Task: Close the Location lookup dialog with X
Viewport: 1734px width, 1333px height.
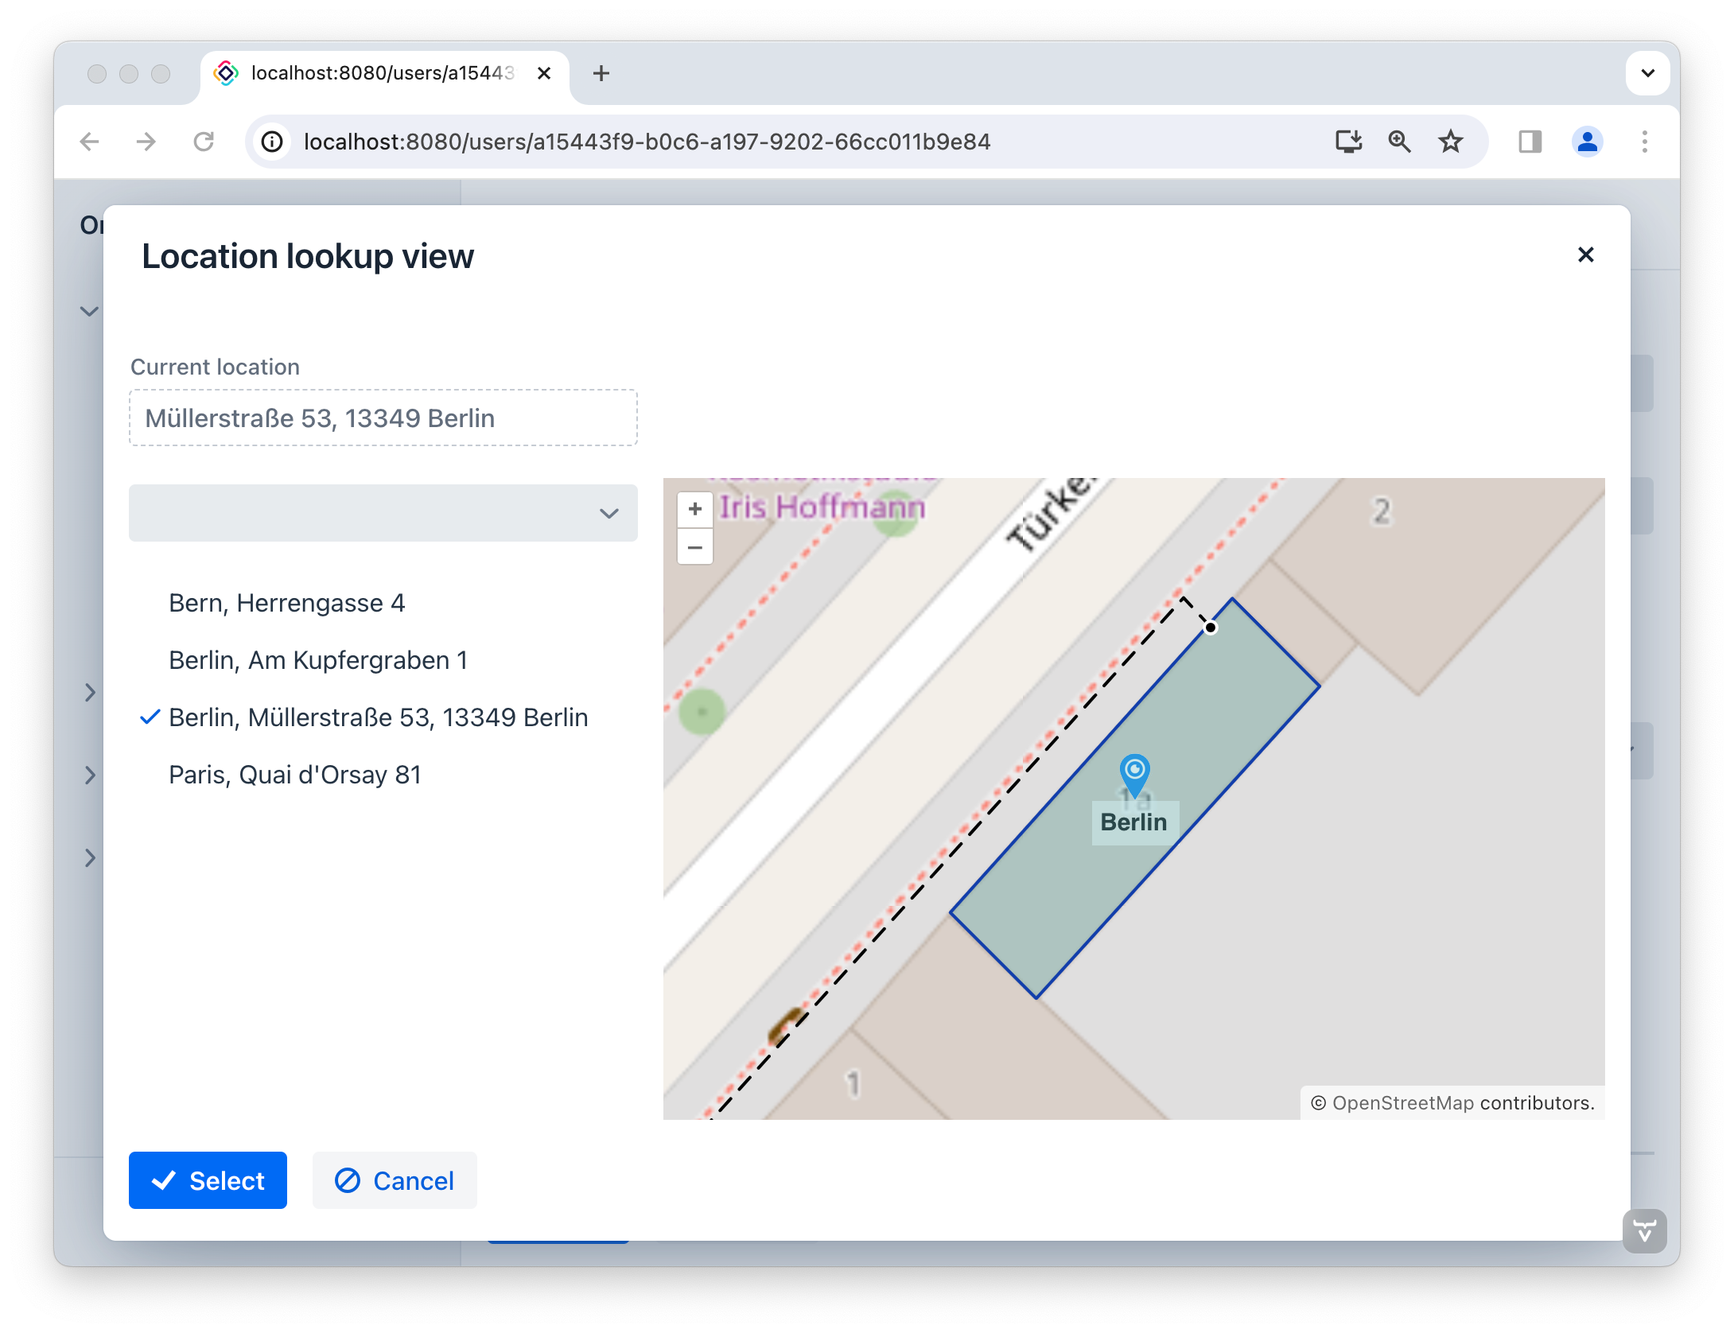Action: click(1585, 255)
